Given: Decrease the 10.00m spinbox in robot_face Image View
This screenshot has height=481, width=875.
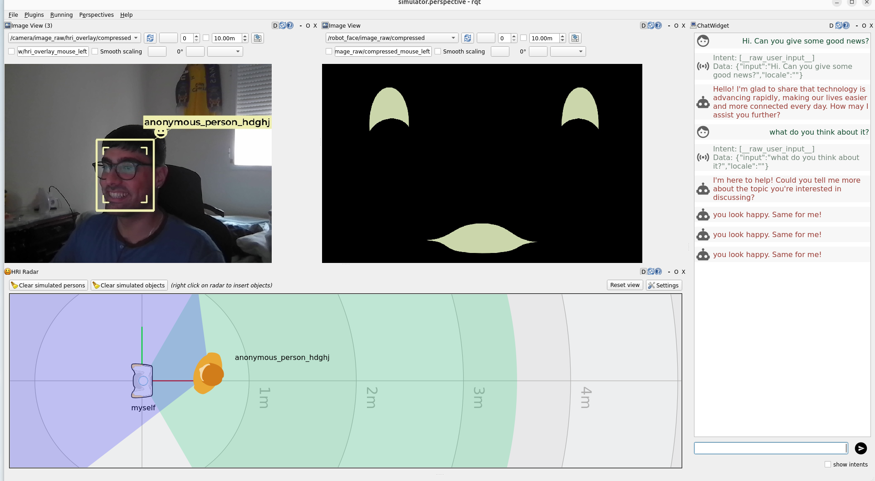Looking at the screenshot, I should coord(562,41).
